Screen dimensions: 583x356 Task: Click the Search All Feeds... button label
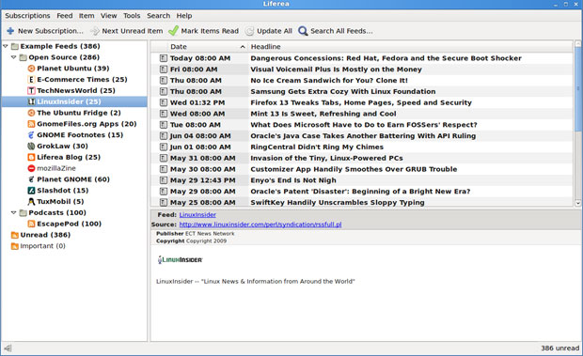(x=341, y=31)
